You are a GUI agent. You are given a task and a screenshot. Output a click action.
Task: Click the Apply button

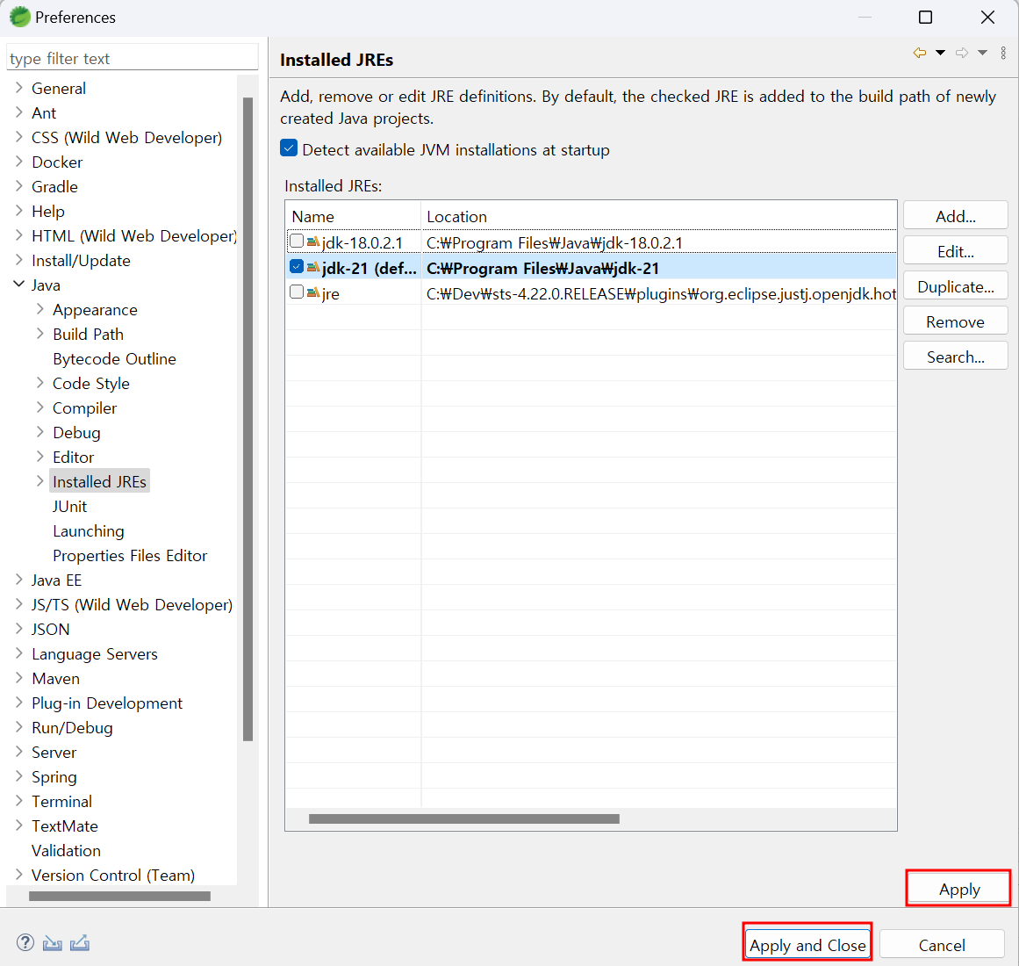pos(959,889)
